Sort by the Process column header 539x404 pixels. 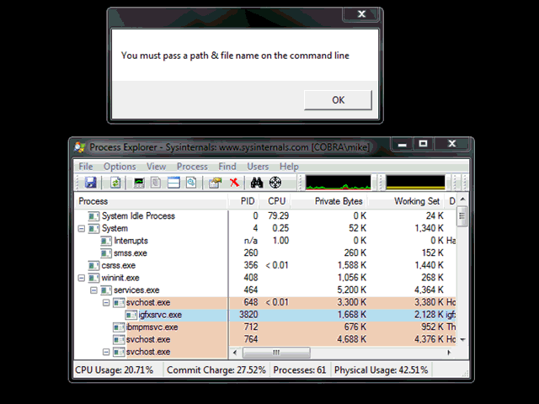click(x=151, y=201)
